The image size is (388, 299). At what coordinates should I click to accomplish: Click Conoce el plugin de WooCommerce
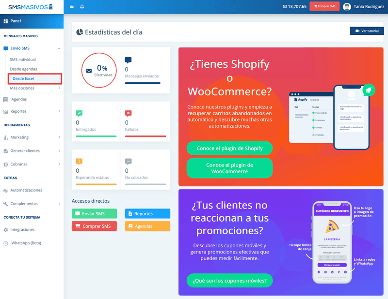click(229, 168)
